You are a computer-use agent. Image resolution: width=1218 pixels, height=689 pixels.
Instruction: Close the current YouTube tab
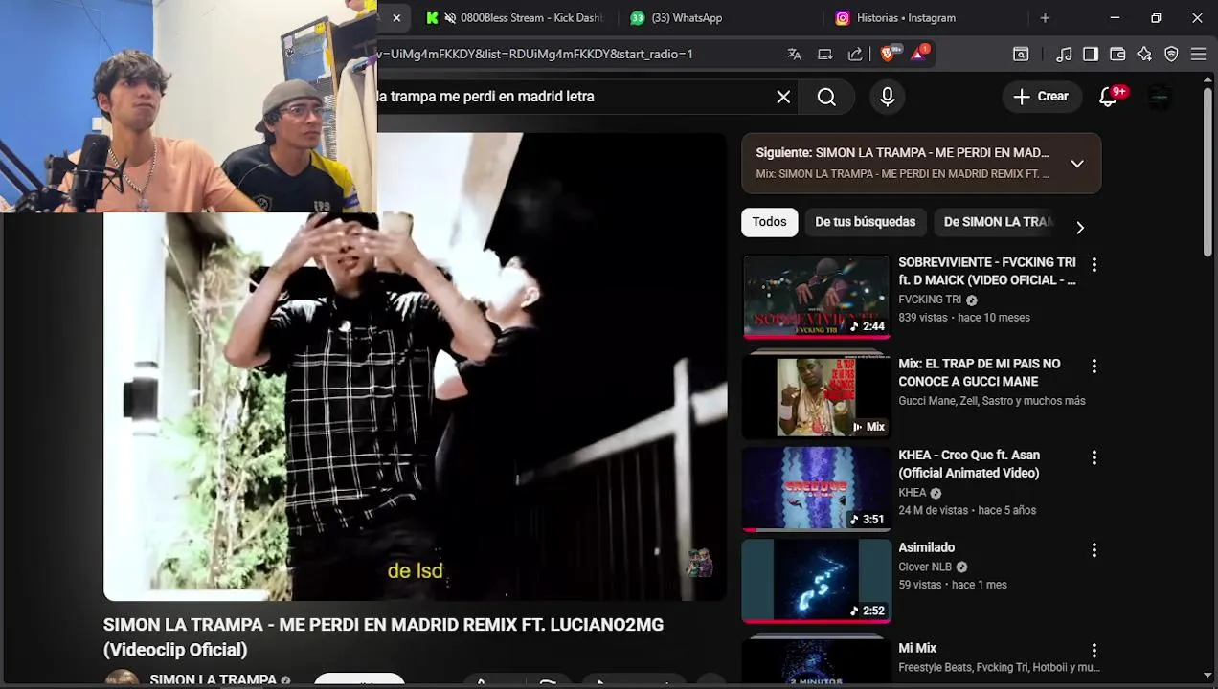[x=396, y=18]
